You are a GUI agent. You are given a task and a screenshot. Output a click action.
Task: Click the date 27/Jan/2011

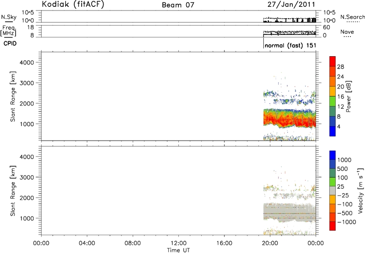[291, 5]
